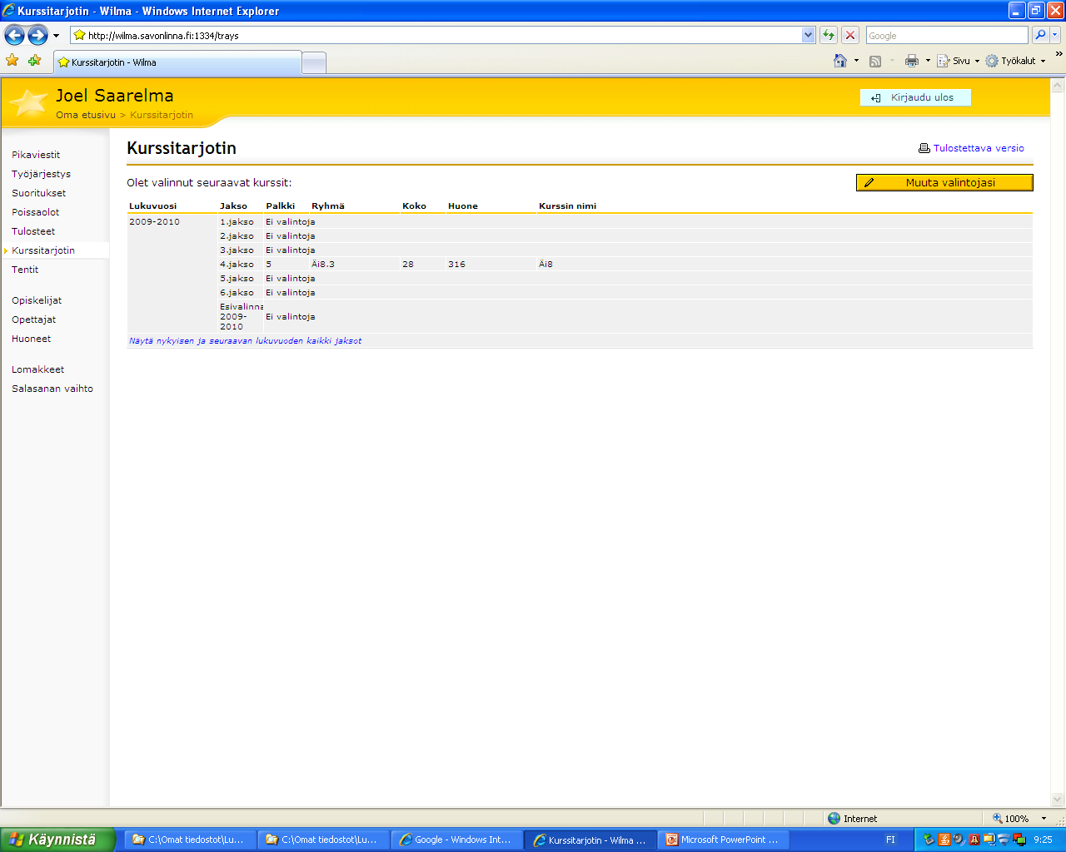Open Työjärjestys in the sidebar
Image resolution: width=1066 pixels, height=852 pixels.
41,174
